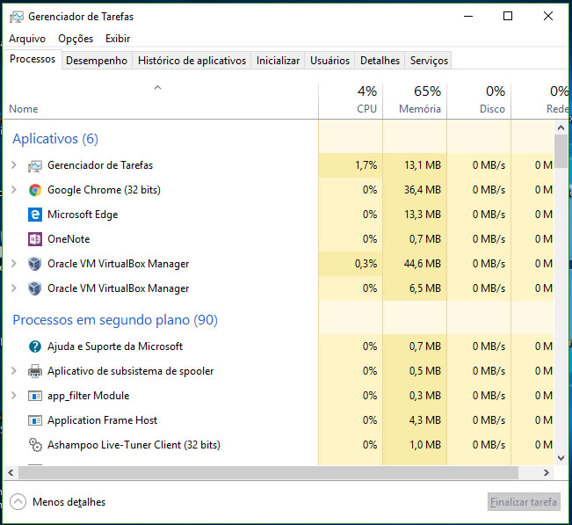This screenshot has width=572, height=525.
Task: Click the 36,4 MB memory value
Action: [423, 190]
